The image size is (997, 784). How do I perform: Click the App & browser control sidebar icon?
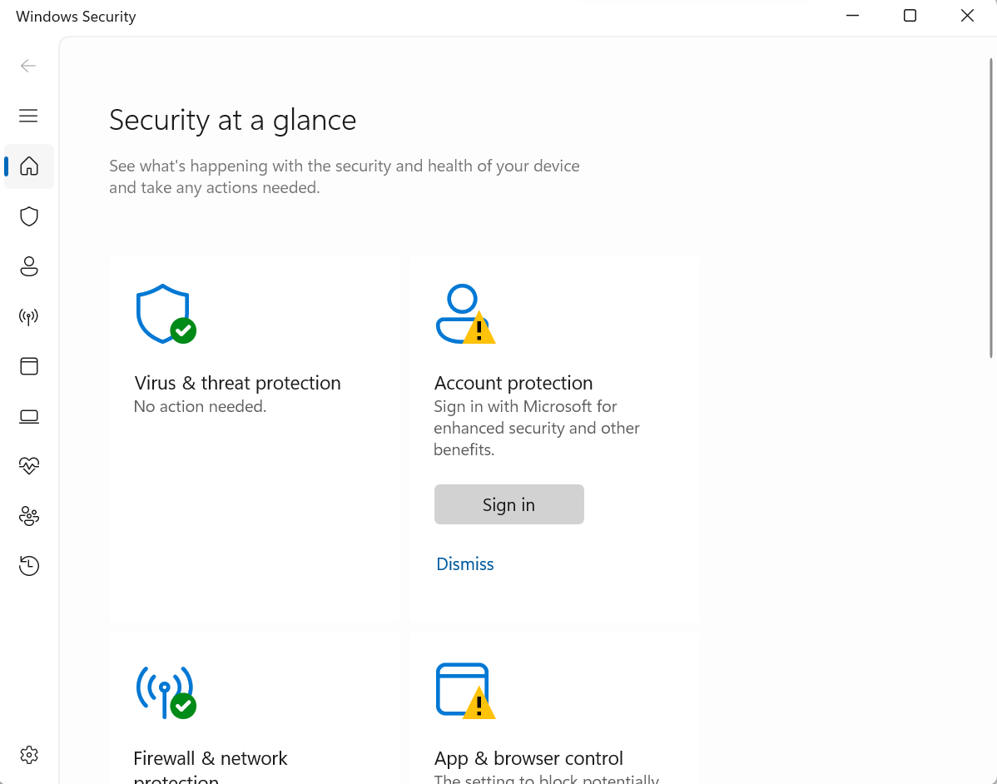click(28, 366)
